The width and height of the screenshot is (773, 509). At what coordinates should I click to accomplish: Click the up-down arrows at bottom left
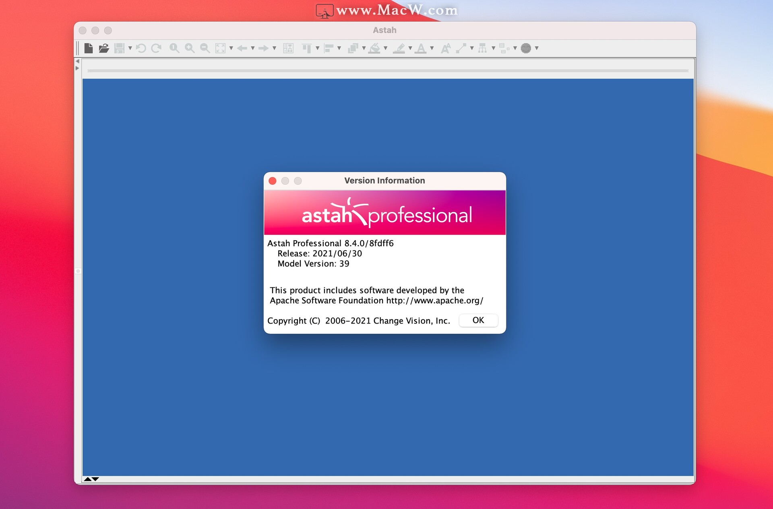click(x=91, y=479)
